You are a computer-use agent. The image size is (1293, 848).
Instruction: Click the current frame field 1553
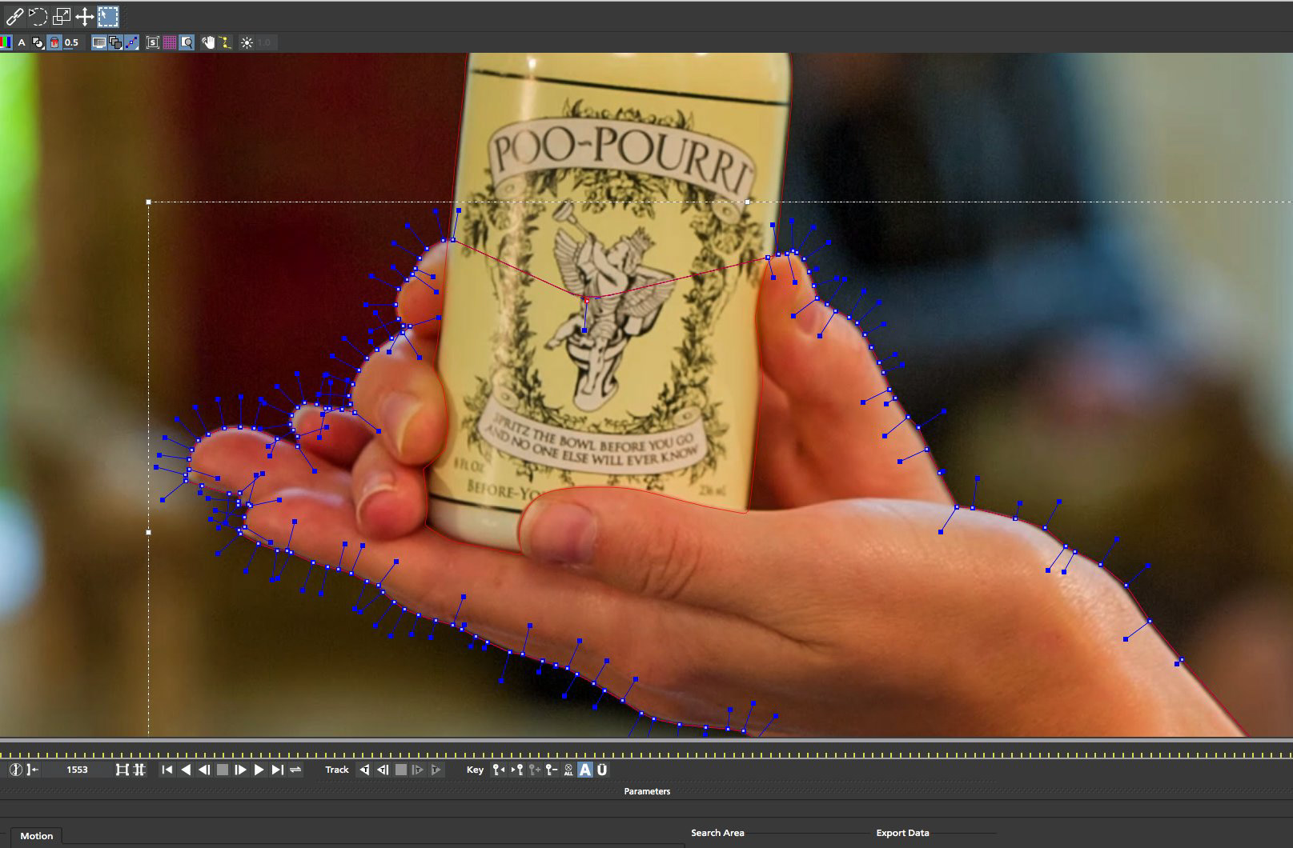pyautogui.click(x=77, y=770)
